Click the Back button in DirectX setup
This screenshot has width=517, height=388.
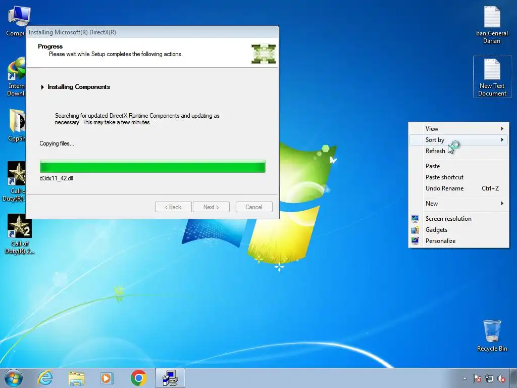(173, 207)
